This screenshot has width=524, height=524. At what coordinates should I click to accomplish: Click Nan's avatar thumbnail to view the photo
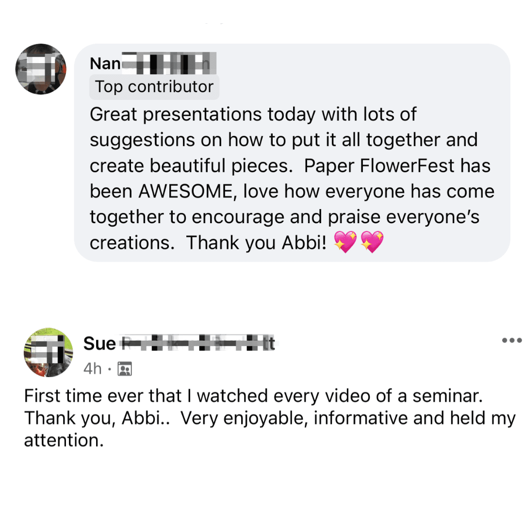point(41,69)
